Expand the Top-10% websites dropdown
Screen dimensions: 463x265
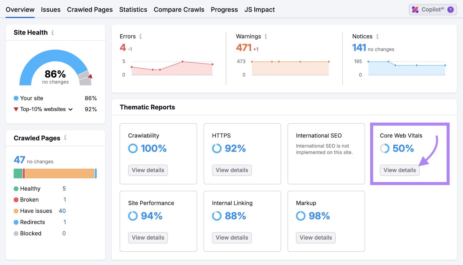tap(71, 109)
